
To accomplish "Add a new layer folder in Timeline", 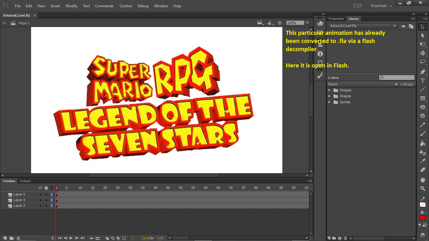I will (12, 238).
